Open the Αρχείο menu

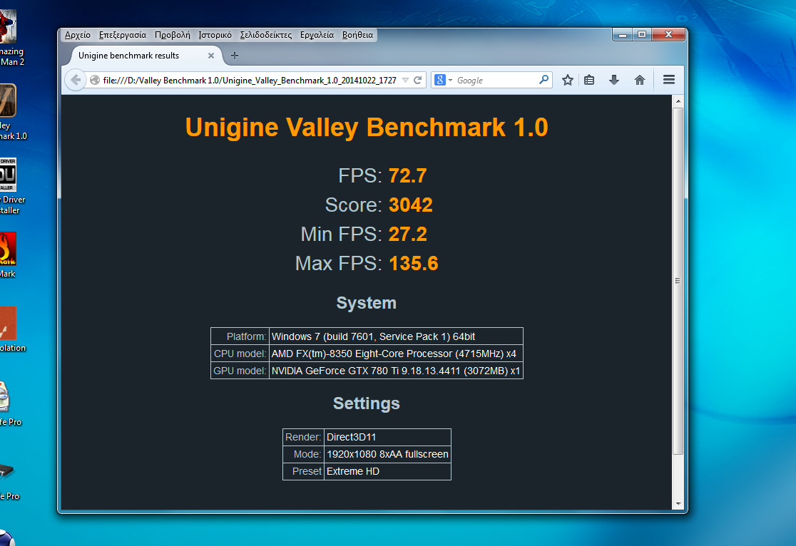78,35
